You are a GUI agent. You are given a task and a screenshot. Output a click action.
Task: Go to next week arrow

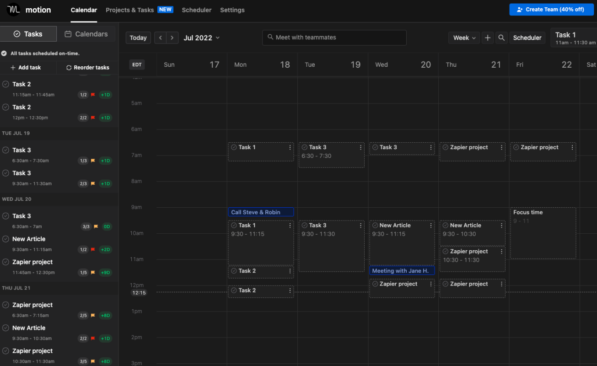pyautogui.click(x=172, y=38)
